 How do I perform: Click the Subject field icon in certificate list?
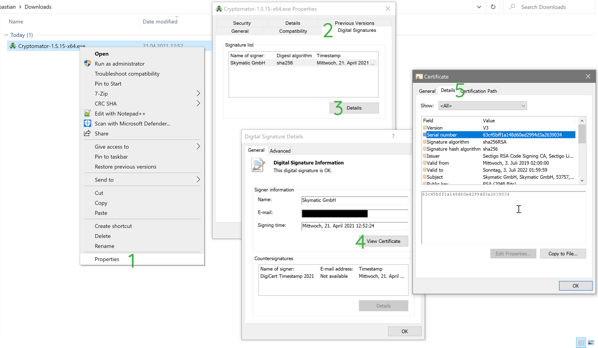425,177
